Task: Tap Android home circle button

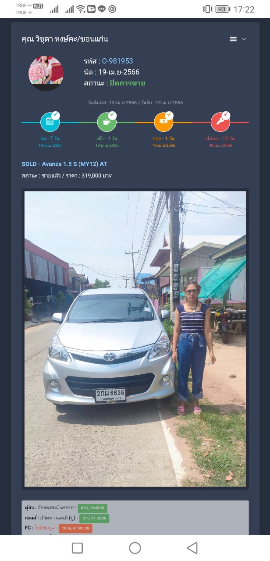Action: [x=135, y=548]
